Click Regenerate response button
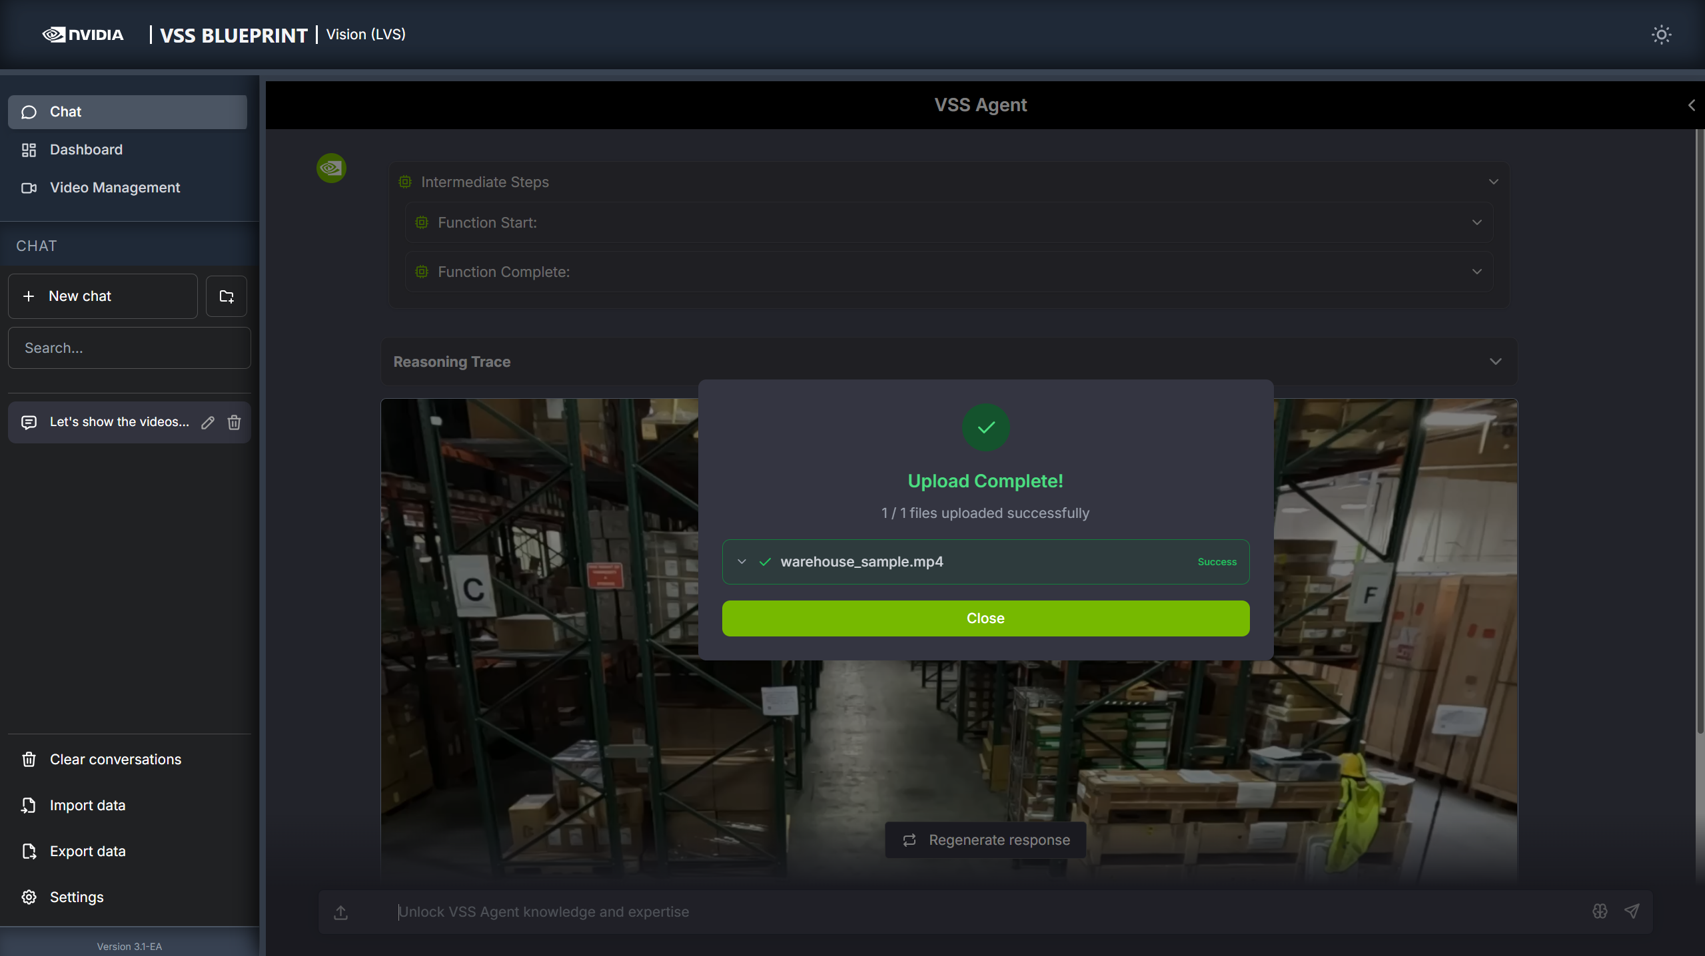The image size is (1705, 956). click(x=985, y=840)
